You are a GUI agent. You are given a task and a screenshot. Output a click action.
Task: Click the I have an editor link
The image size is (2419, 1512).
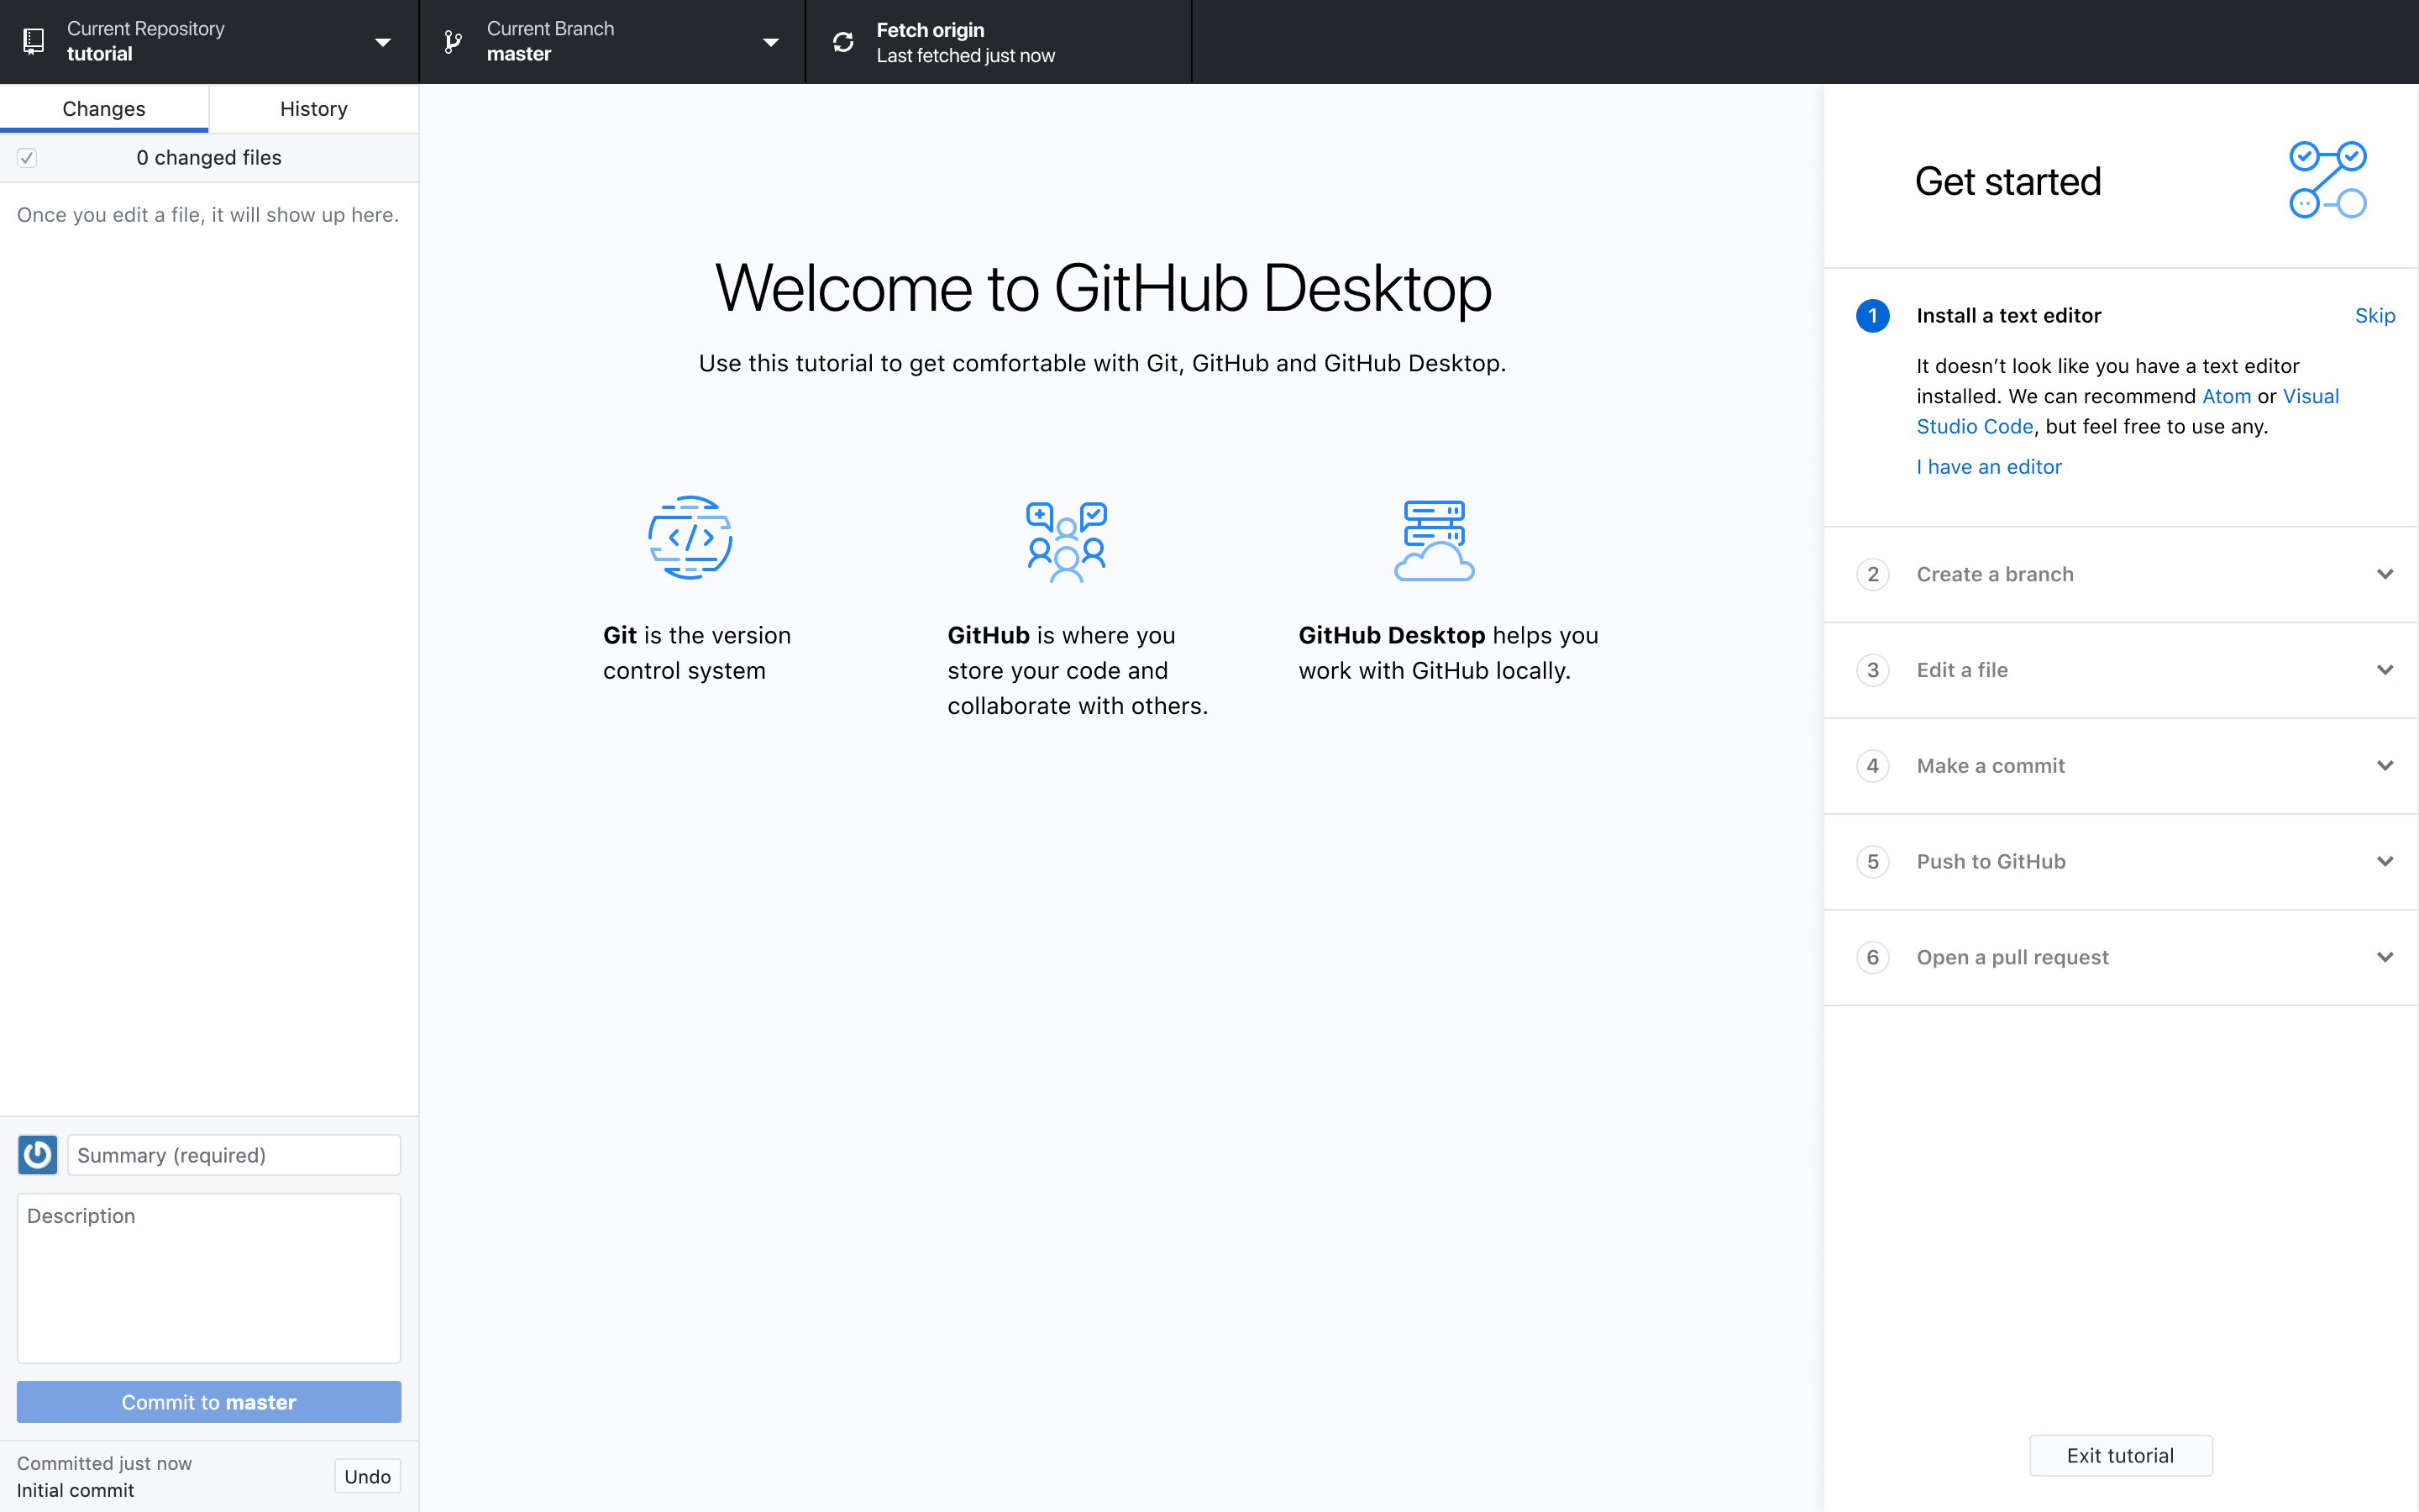pyautogui.click(x=1988, y=466)
